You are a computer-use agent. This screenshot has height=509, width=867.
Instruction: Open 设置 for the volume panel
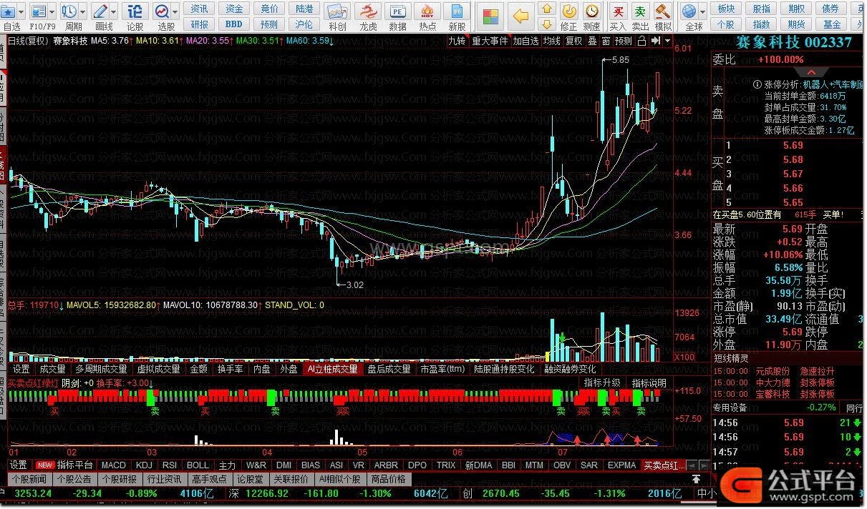[x=21, y=369]
